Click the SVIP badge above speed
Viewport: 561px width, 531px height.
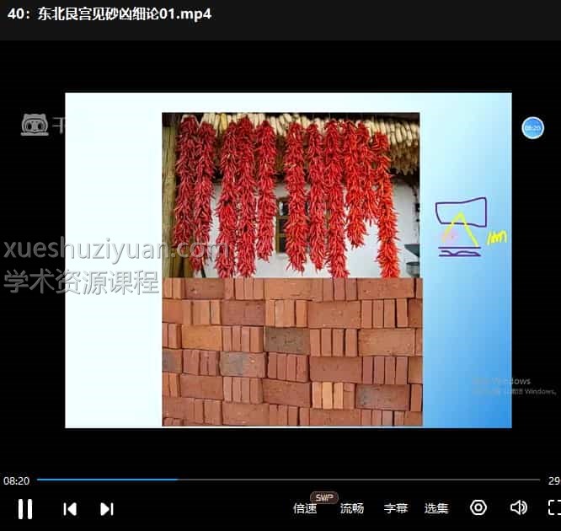(324, 497)
